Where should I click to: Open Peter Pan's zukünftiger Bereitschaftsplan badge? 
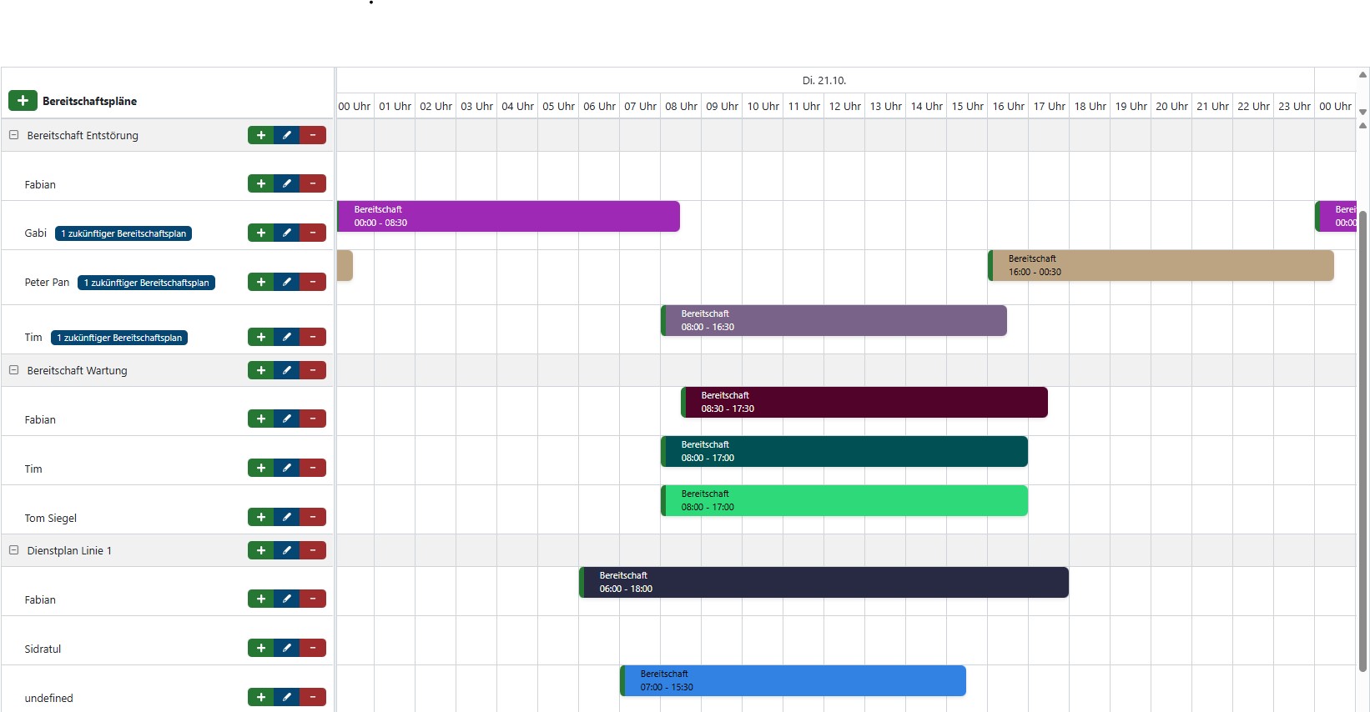tap(146, 283)
